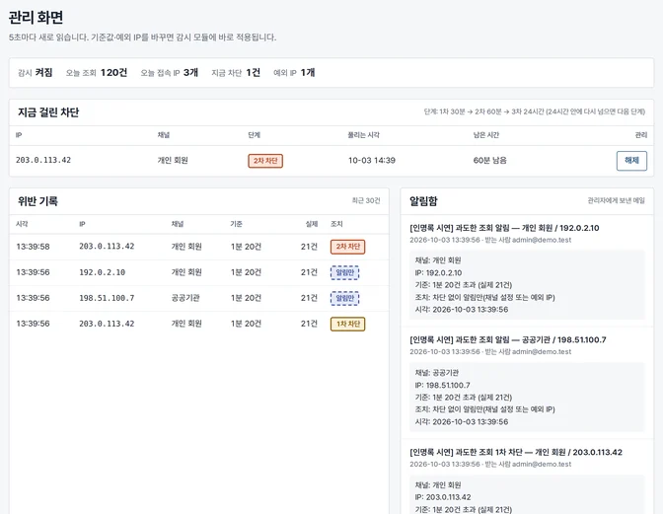
Task: Click the 예외 IP 1개 statistic
Action: (294, 73)
